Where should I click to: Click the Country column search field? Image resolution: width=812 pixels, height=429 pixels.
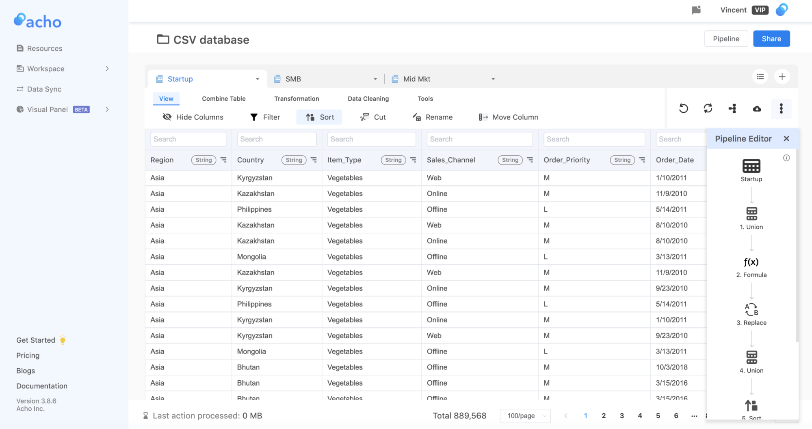pos(277,139)
